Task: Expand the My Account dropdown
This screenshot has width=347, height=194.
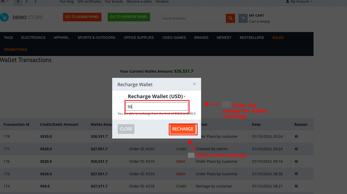Action: click(299, 2)
